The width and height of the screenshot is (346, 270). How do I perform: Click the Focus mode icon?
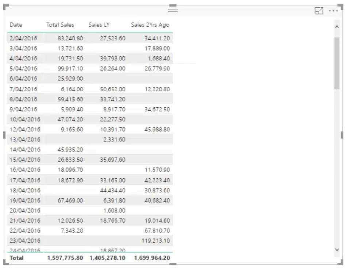pyautogui.click(x=319, y=11)
